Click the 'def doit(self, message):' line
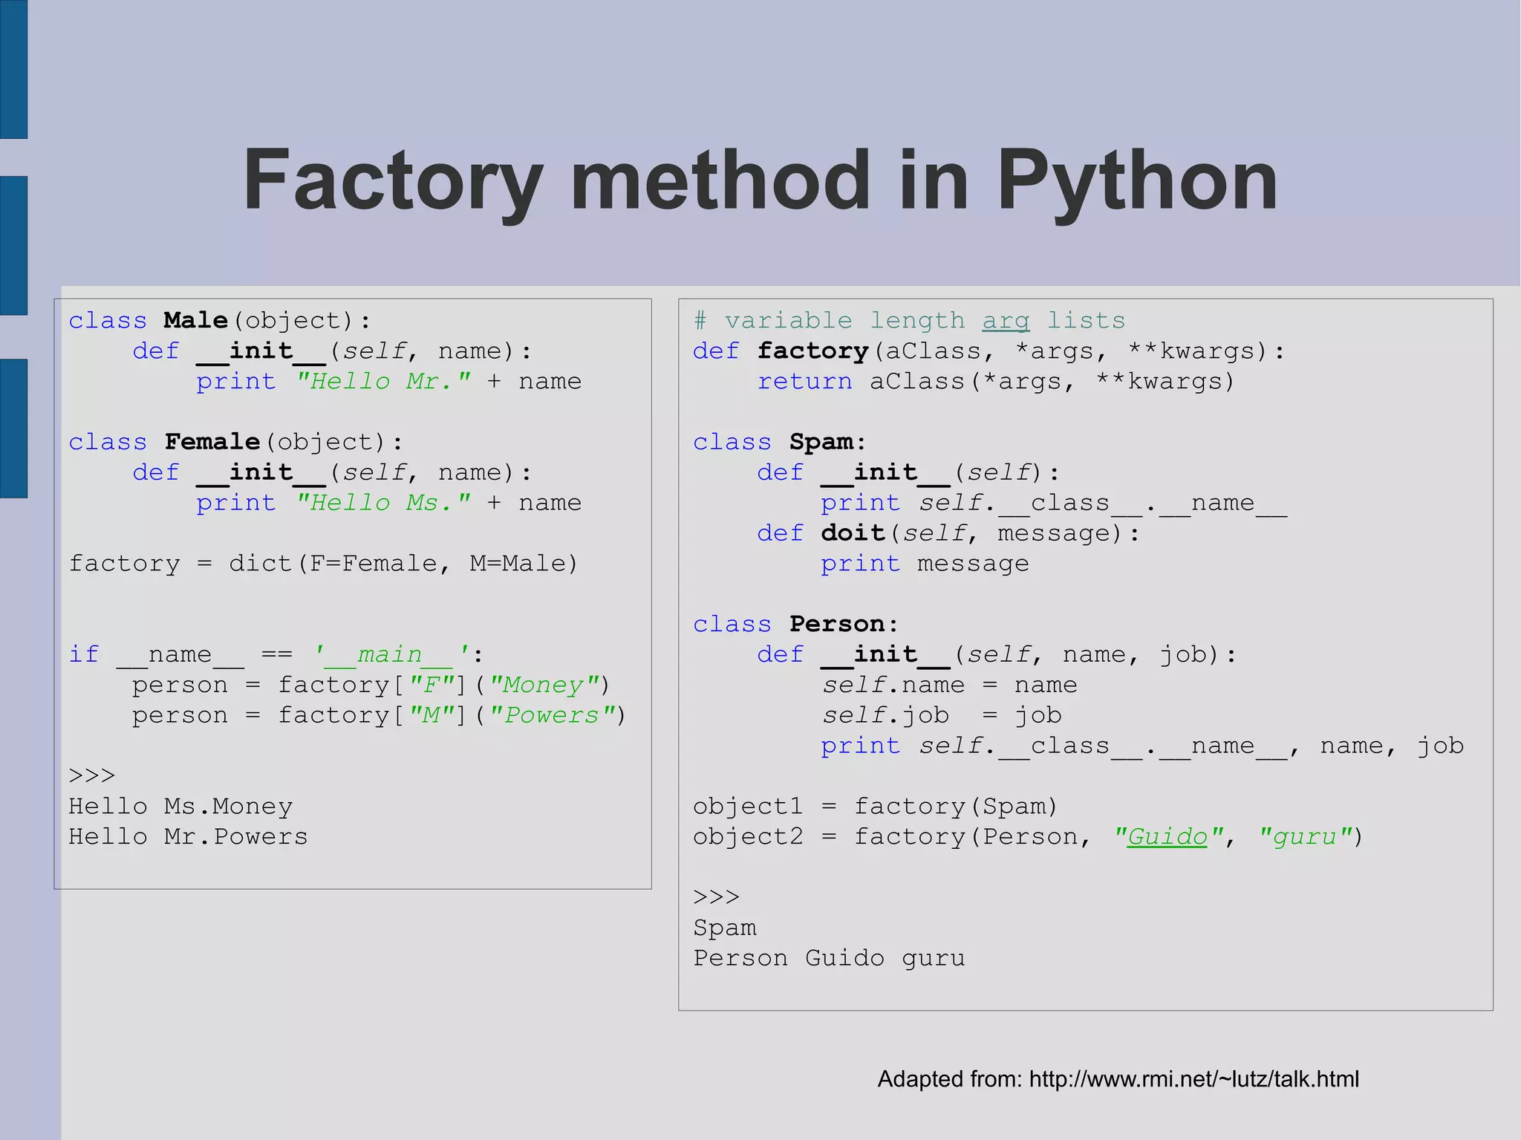Screen dimensions: 1521x1140 (x=948, y=533)
